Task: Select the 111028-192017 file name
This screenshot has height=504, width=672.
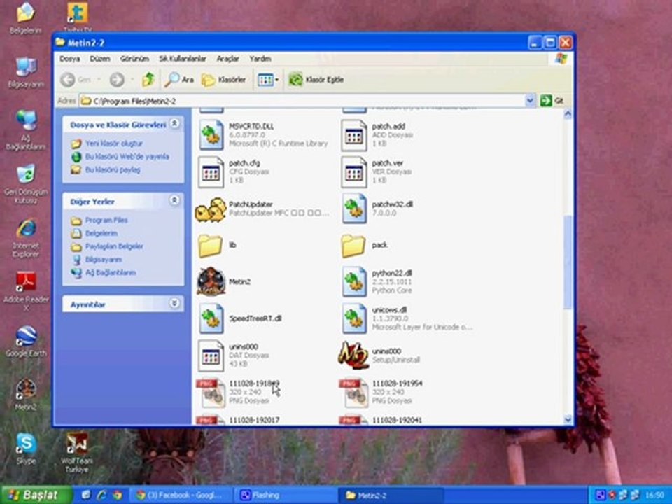Action: coord(254,421)
